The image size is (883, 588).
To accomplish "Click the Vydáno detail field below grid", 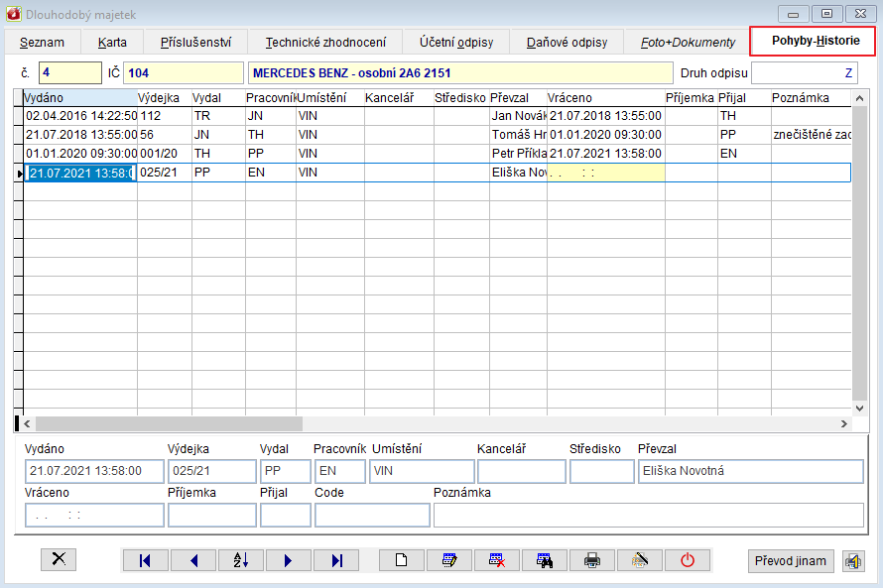I will coord(94,471).
